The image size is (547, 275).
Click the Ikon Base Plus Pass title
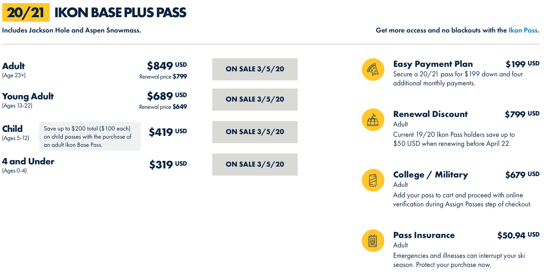point(120,13)
